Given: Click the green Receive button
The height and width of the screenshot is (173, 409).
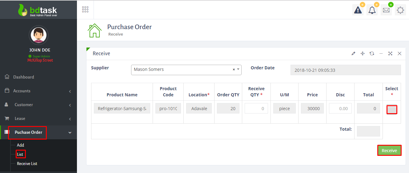Looking at the screenshot, I should (389, 150).
